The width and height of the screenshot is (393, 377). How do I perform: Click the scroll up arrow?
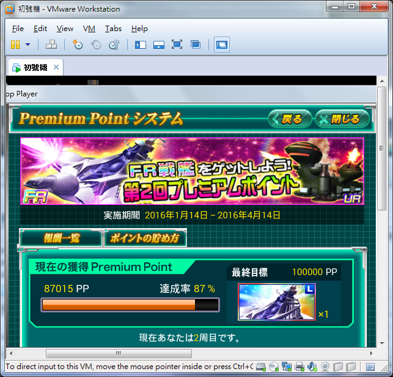tap(382, 81)
